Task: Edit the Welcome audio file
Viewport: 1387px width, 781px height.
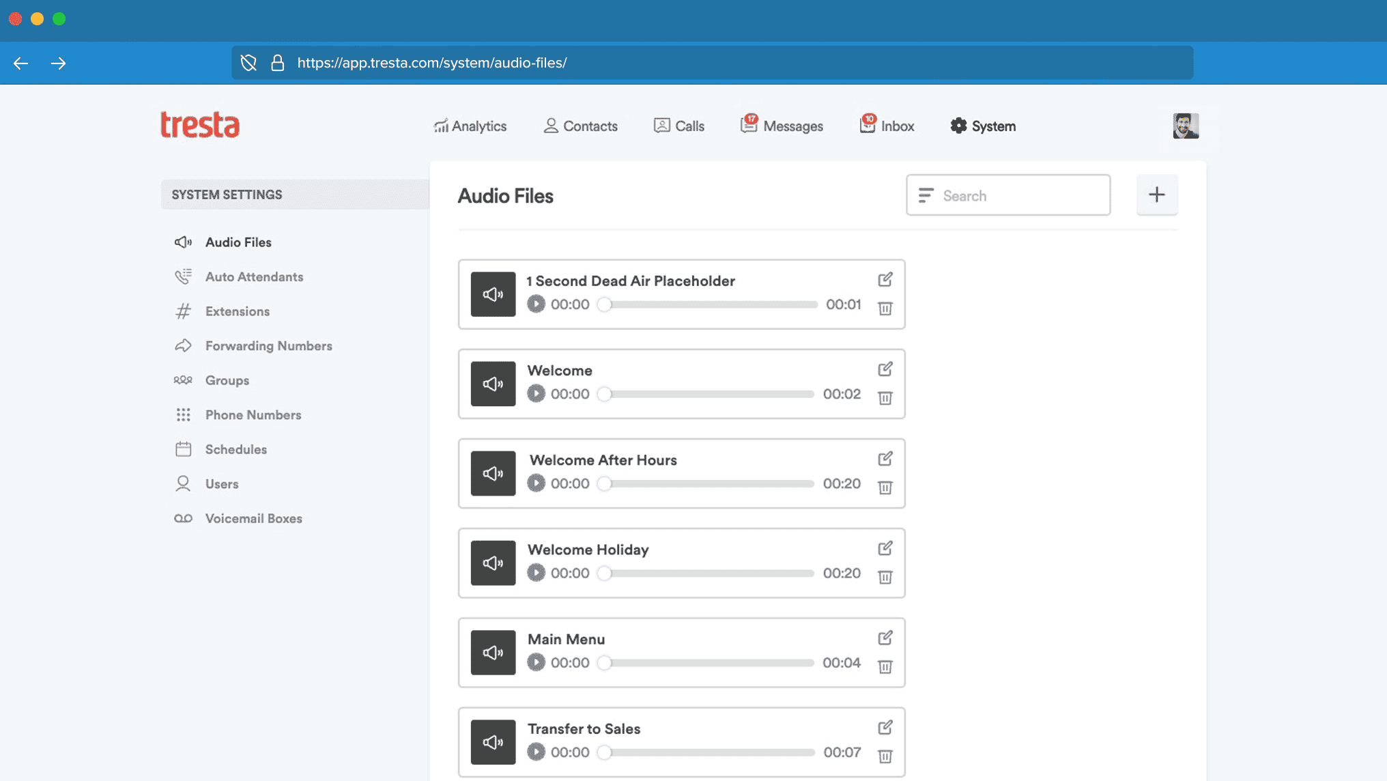Action: click(x=885, y=369)
